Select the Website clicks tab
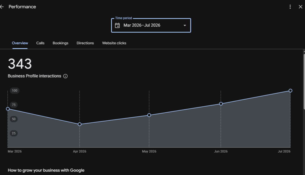The height and width of the screenshot is (175, 305). pos(114,43)
